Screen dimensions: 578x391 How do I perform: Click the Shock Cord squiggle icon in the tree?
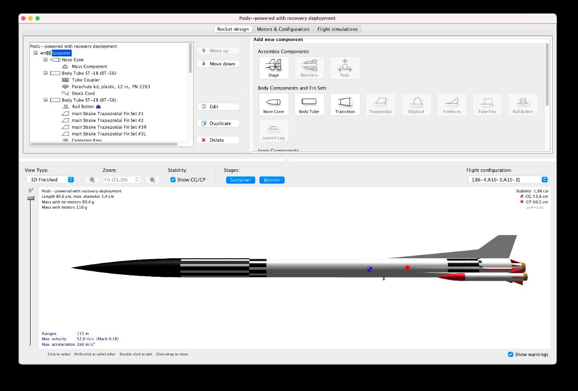(x=65, y=93)
